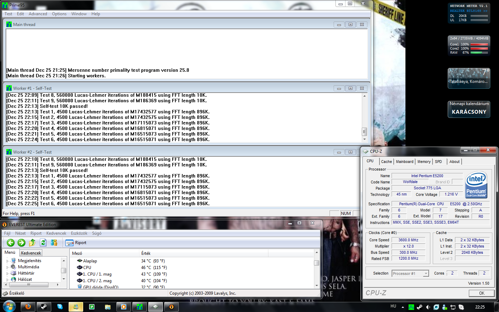
Task: Click the RAM 67% usage bar in gadget
Action: [479, 53]
